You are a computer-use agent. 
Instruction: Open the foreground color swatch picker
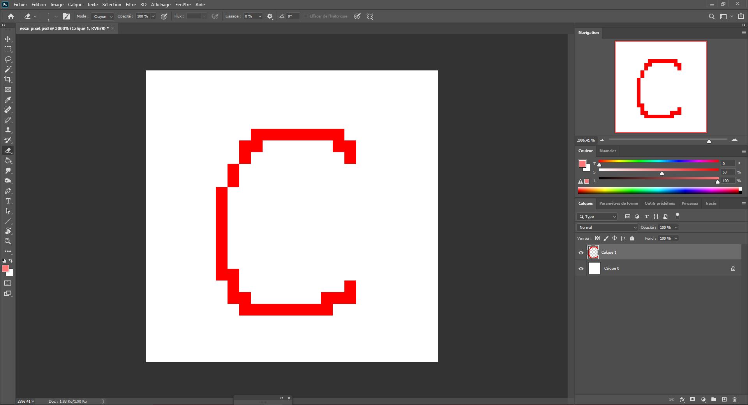pyautogui.click(x=6, y=269)
